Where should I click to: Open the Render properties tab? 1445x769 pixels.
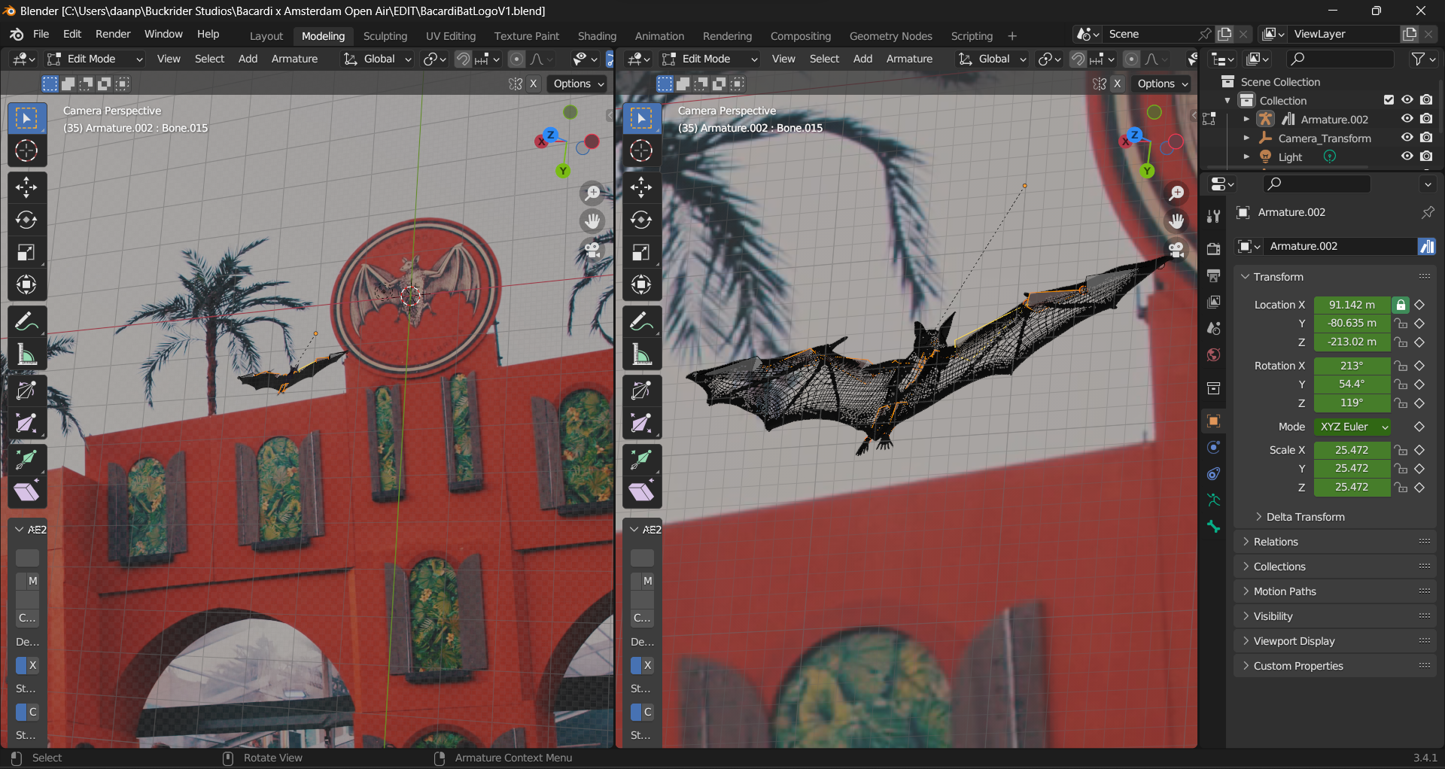pyautogui.click(x=1213, y=248)
